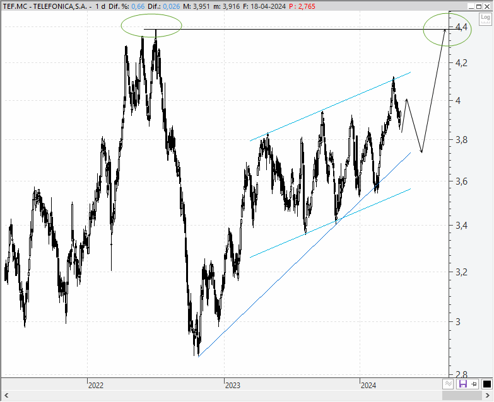Click the double chevron collapse icon

pyautogui.click(x=449, y=384)
